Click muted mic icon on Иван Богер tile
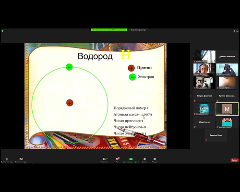 click(195, 127)
